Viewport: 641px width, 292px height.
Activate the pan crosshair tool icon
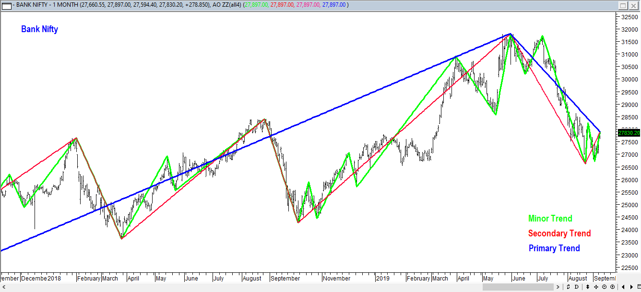[x=596, y=287]
